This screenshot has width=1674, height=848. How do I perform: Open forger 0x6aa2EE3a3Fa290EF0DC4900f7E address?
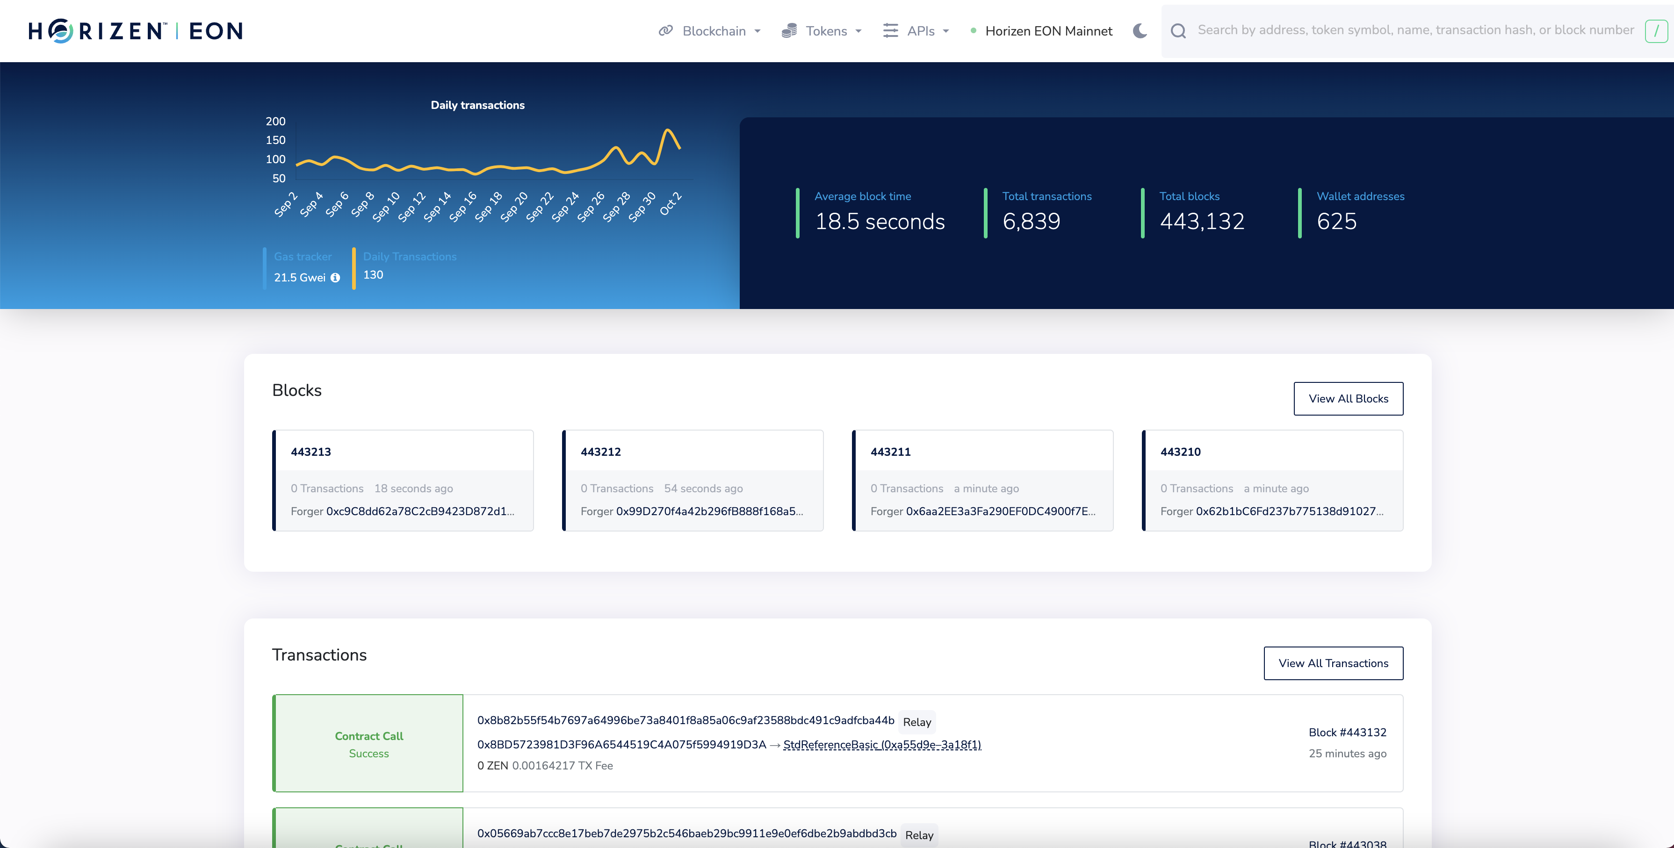click(x=1001, y=511)
